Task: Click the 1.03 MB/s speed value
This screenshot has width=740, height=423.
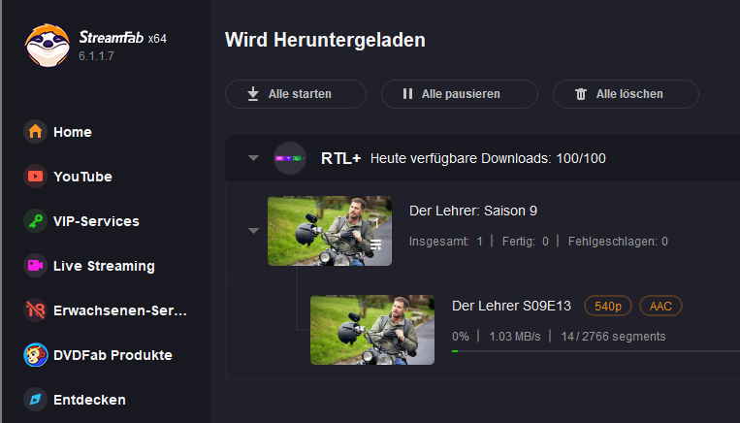Action: 515,336
